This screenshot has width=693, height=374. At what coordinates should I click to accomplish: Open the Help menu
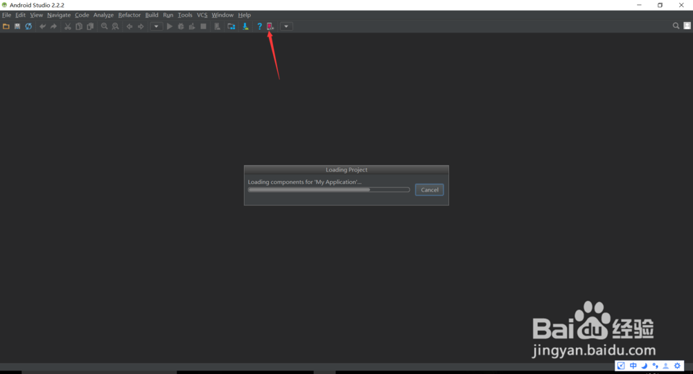coord(245,15)
